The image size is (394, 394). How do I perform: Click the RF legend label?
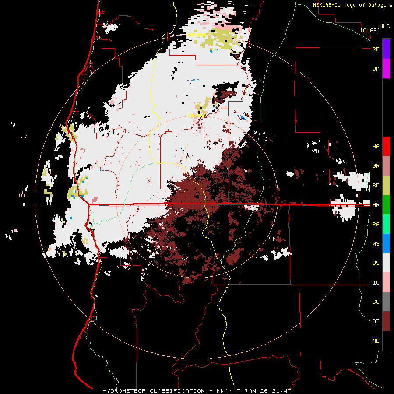coord(376,49)
